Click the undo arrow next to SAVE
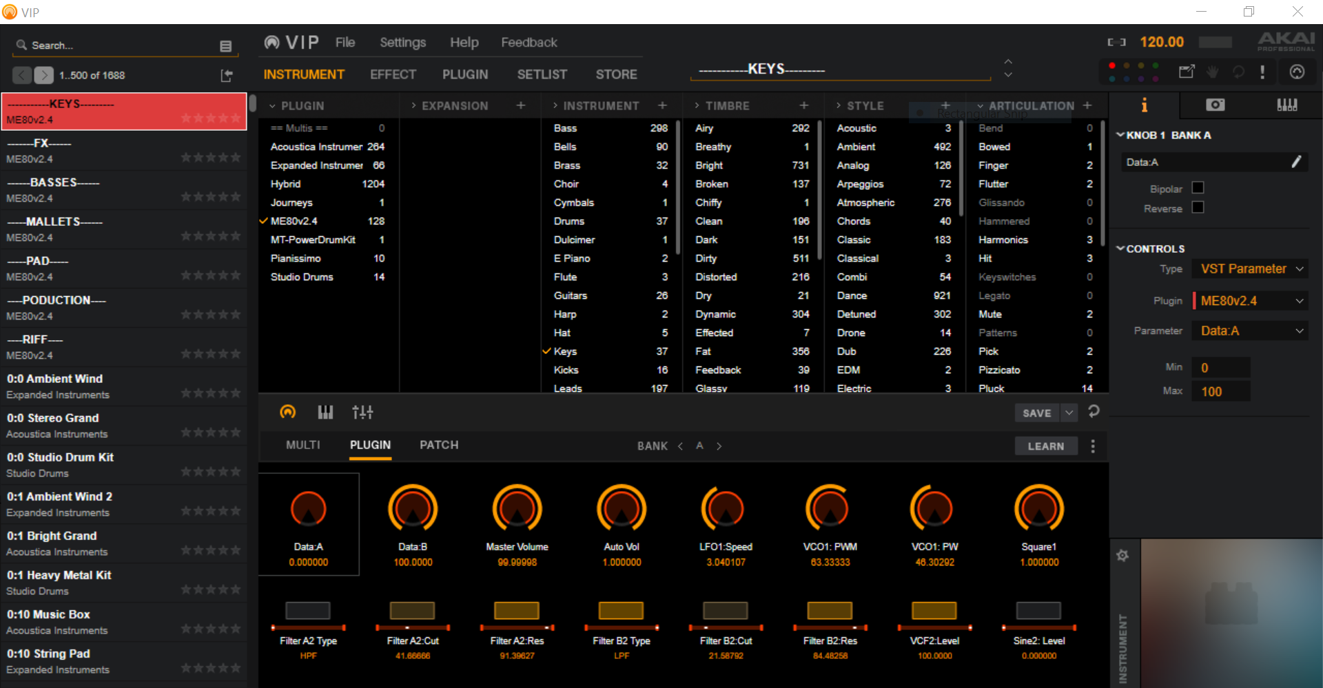This screenshot has height=688, width=1323. (x=1094, y=411)
